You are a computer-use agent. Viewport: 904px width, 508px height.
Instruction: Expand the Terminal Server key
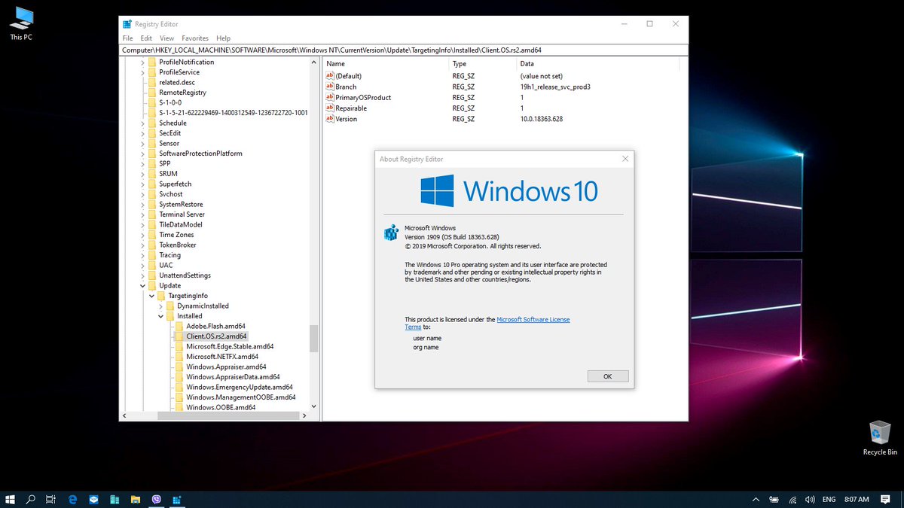coord(142,214)
